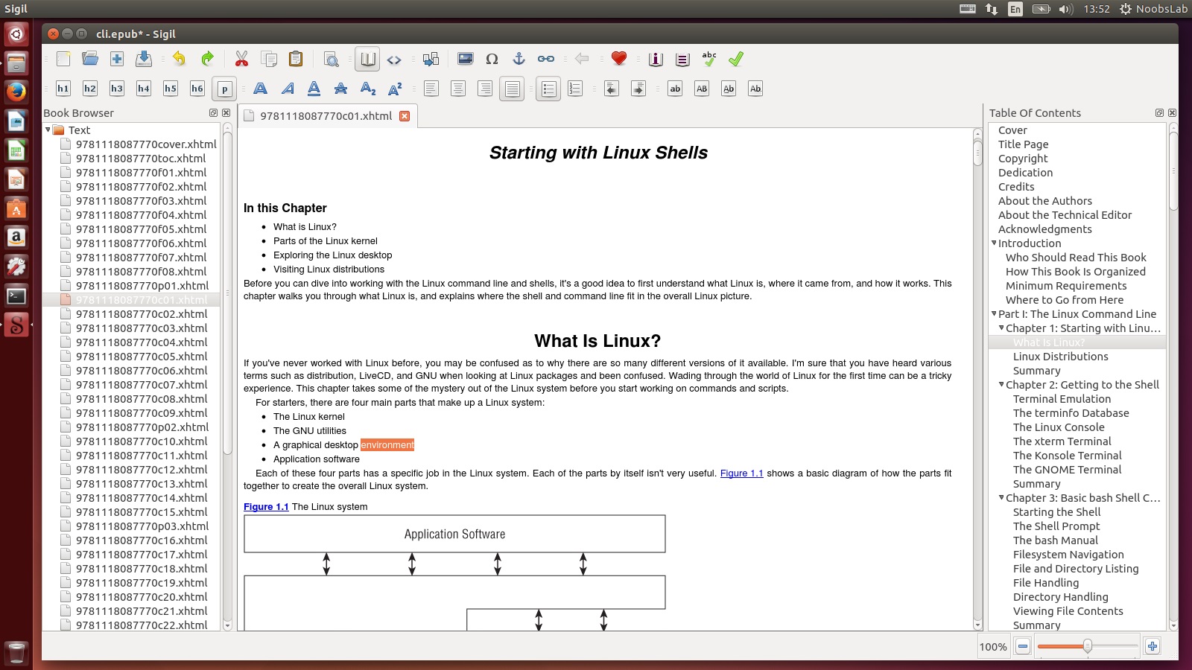Open 9781118087770cover.xhtml file

[146, 144]
